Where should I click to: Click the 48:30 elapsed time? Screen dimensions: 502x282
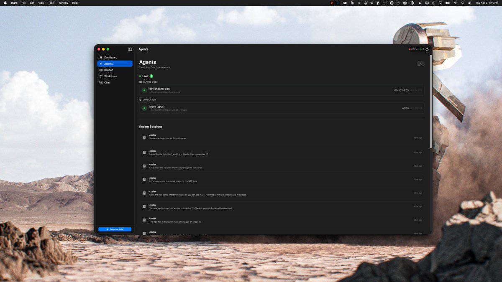click(x=405, y=108)
